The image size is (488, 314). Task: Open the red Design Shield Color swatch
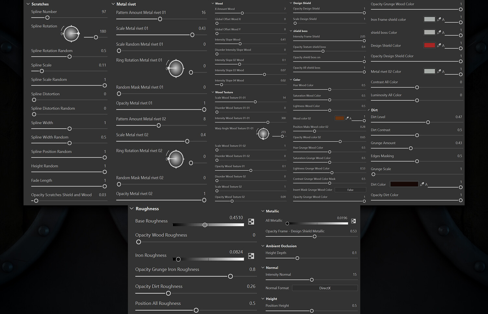click(x=429, y=45)
